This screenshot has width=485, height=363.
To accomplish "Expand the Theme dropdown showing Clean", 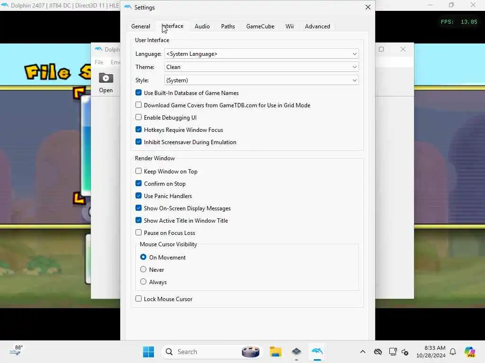I will (x=261, y=67).
